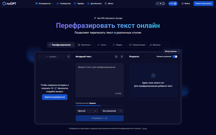Viewport: 216px width, 135px height.
Task: Click the Преобразование level slider handle
Action: [x=100, y=105]
